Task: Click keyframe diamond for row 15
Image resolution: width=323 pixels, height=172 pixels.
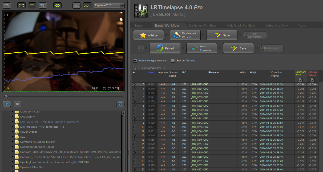Action: pyautogui.click(x=134, y=148)
